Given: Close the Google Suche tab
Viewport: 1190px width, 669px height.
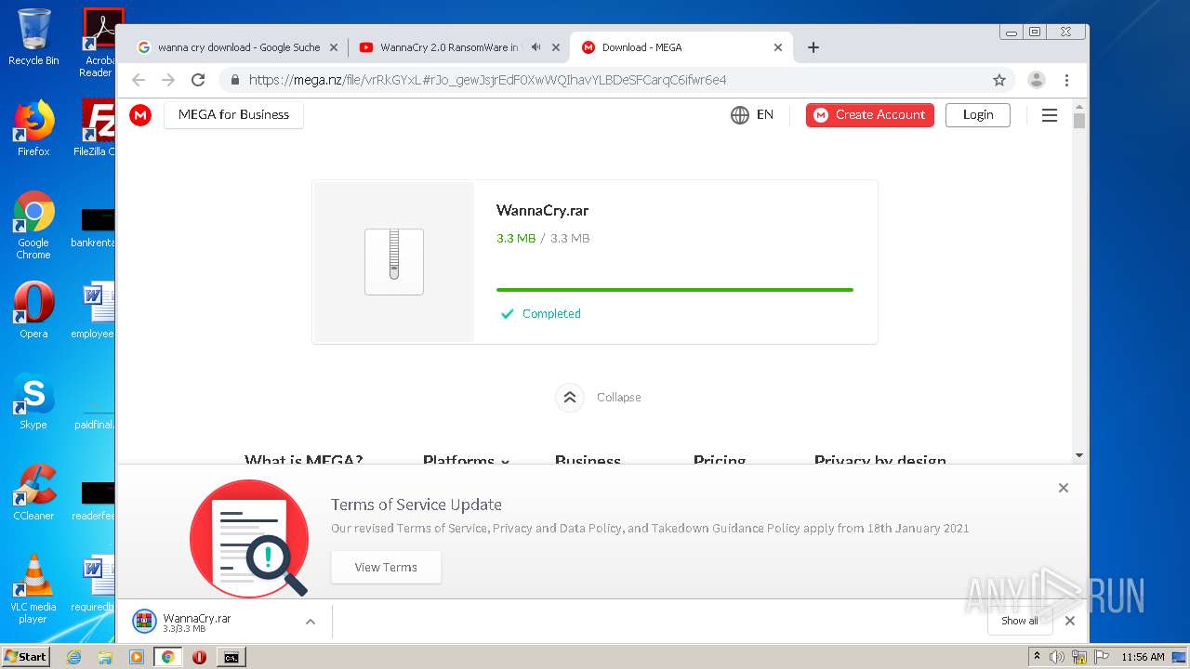Looking at the screenshot, I should pyautogui.click(x=334, y=47).
